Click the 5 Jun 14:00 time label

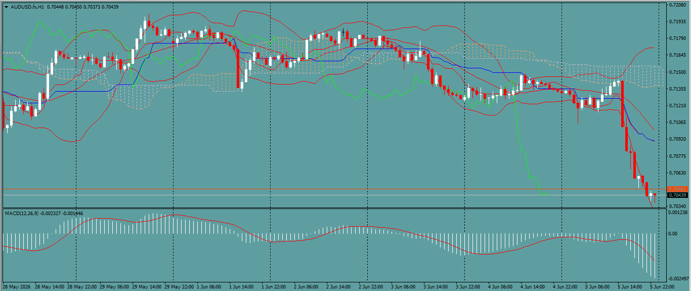pos(630,286)
